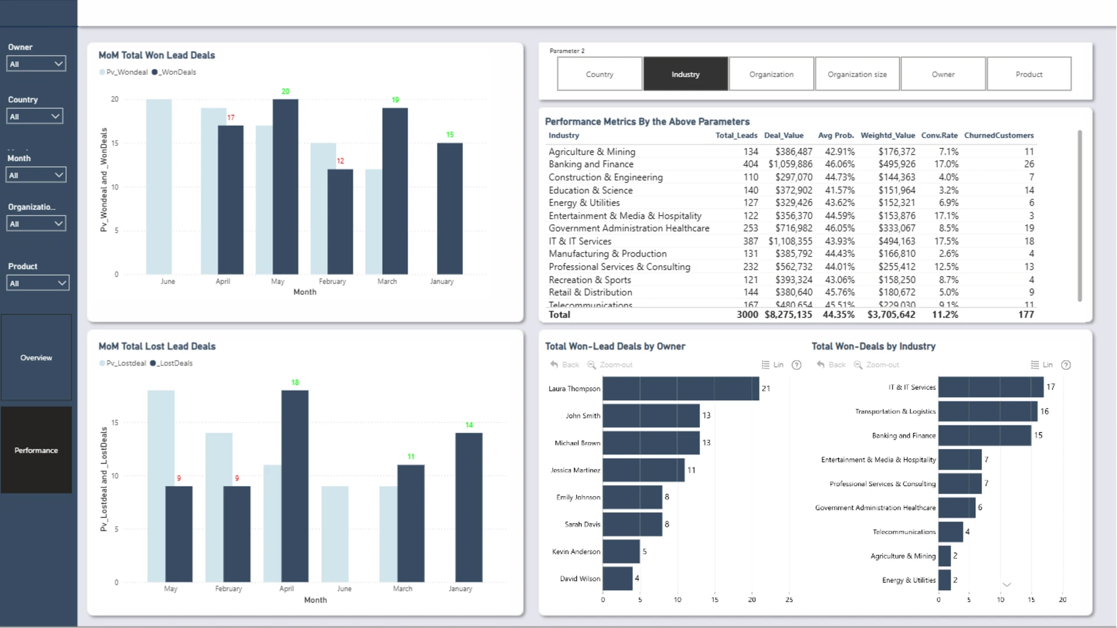Select the Organization size parameter option

pyautogui.click(x=857, y=74)
